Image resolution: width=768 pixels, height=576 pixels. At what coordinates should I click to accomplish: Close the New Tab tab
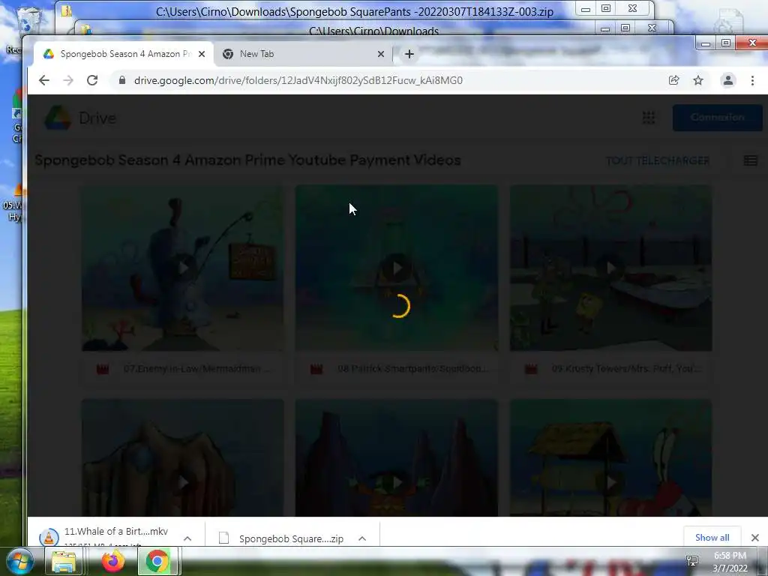(380, 54)
